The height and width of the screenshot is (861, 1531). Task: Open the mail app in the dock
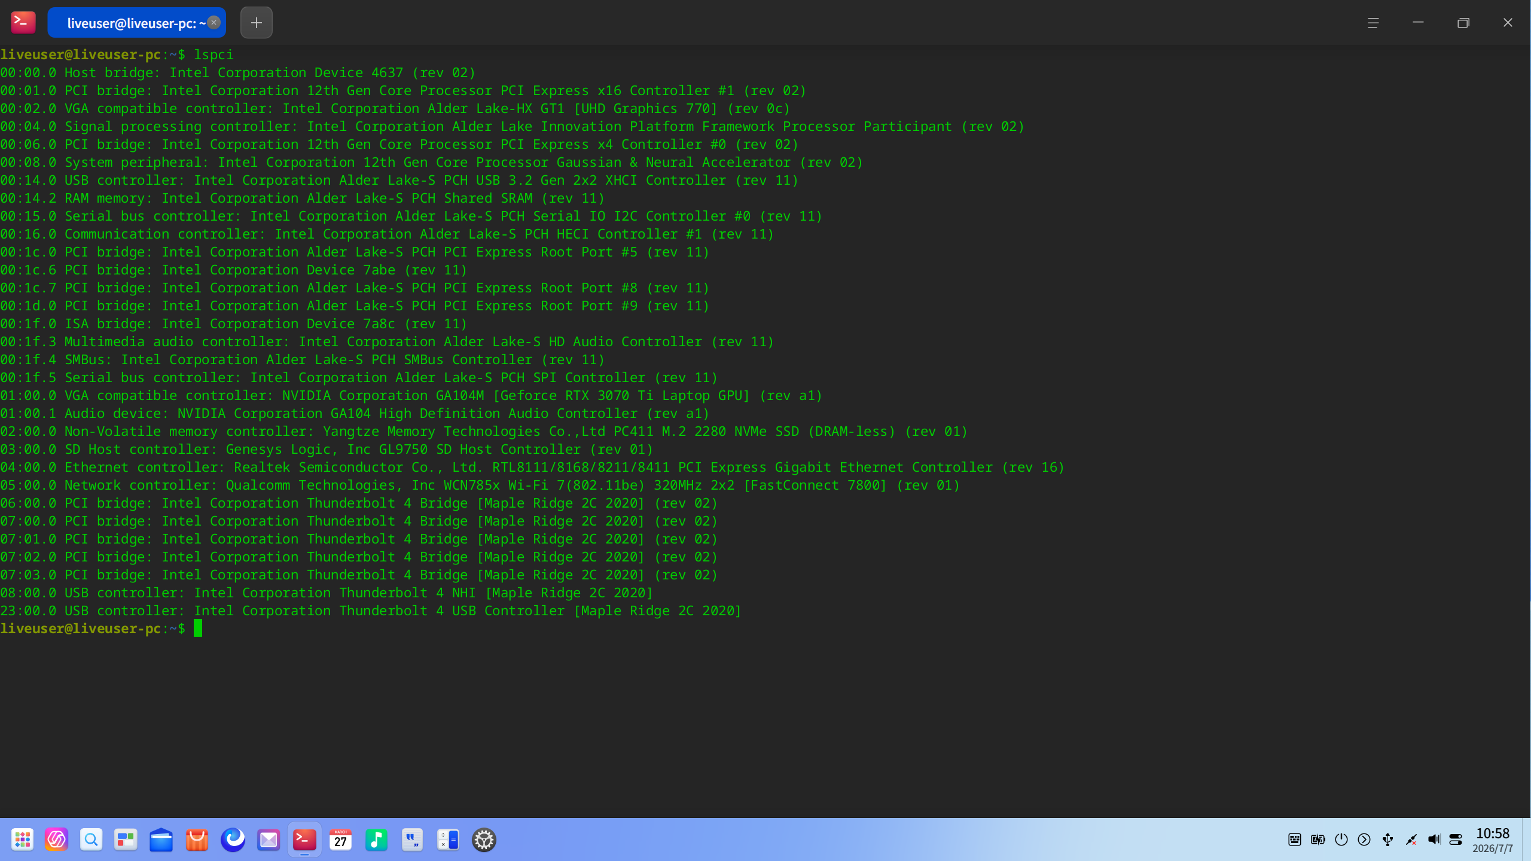coord(269,840)
